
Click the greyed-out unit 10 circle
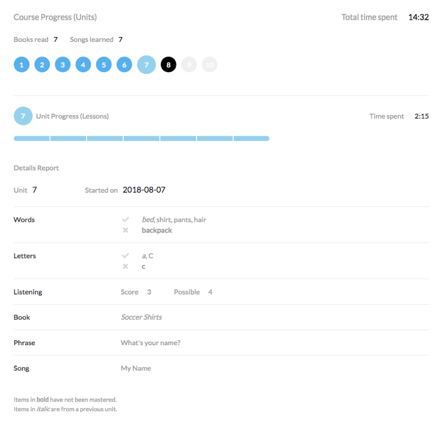tap(209, 65)
